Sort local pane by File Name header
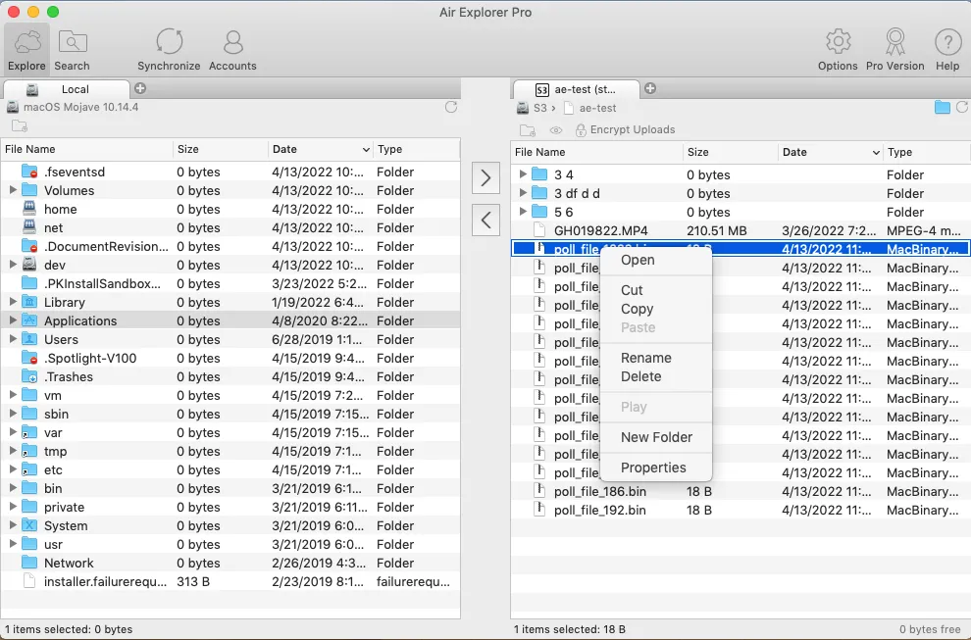The image size is (971, 640). [86, 149]
